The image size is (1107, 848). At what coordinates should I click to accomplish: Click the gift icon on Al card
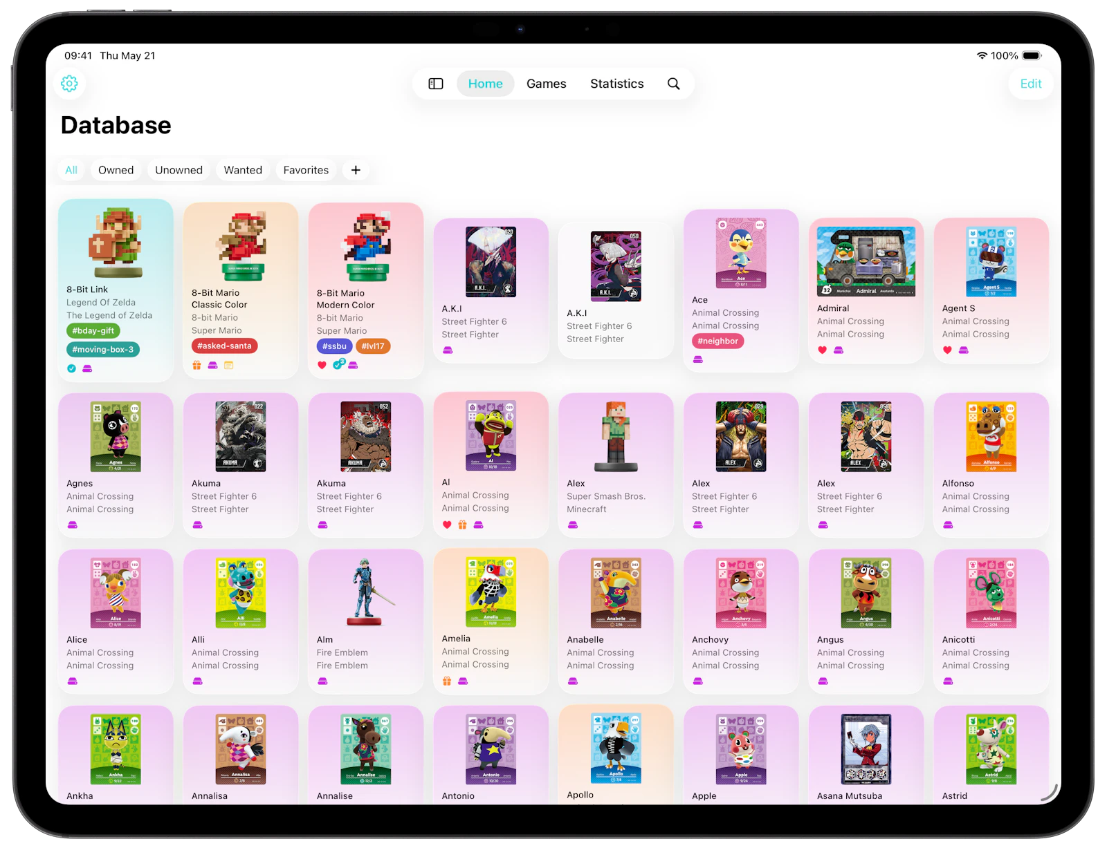tap(463, 525)
